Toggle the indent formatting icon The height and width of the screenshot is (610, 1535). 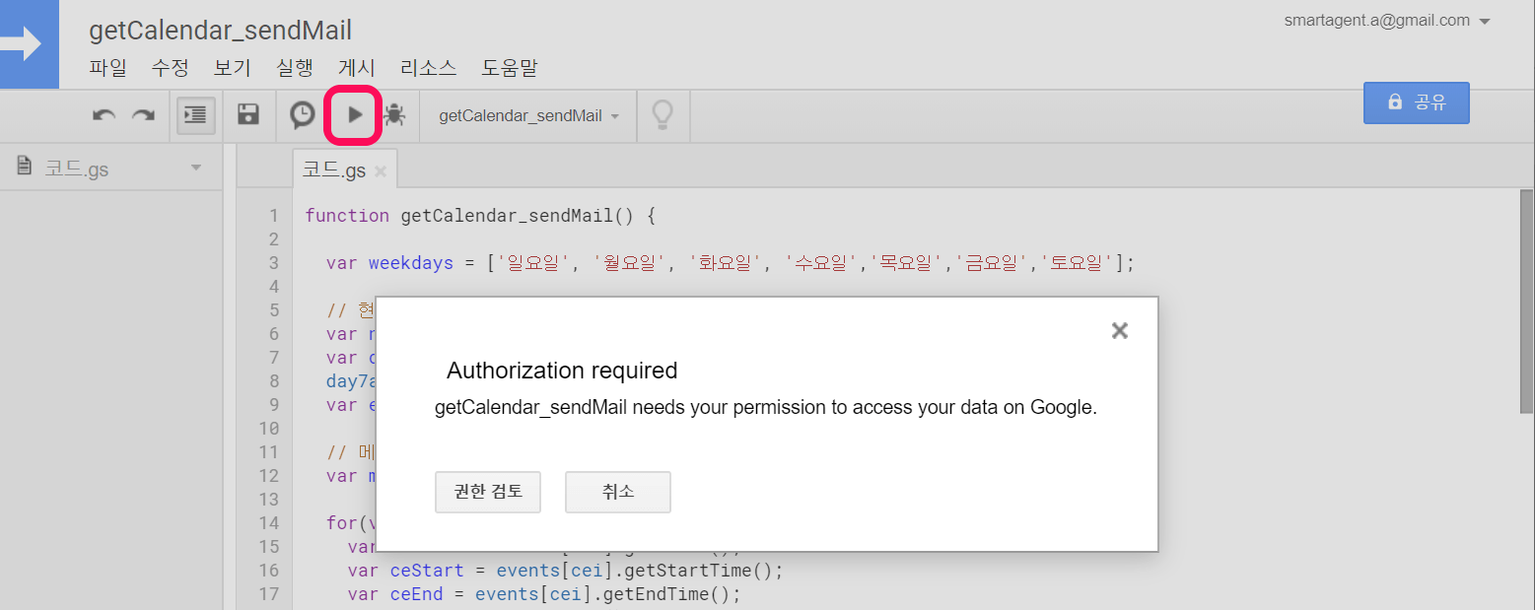pos(196,115)
